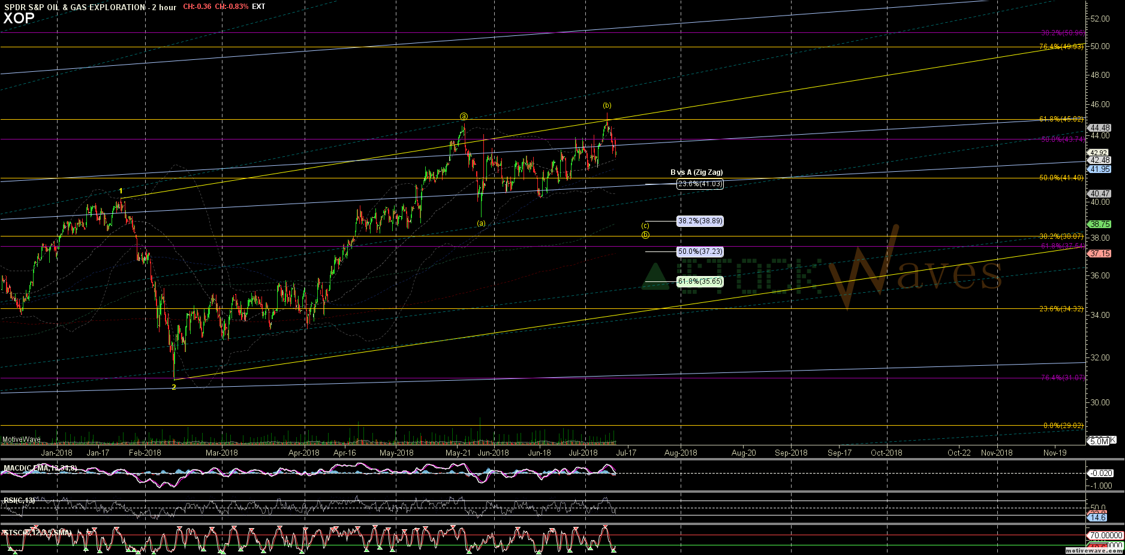The width and height of the screenshot is (1125, 555).
Task: Click the 42.48 price tag on the axis
Action: 1100,160
